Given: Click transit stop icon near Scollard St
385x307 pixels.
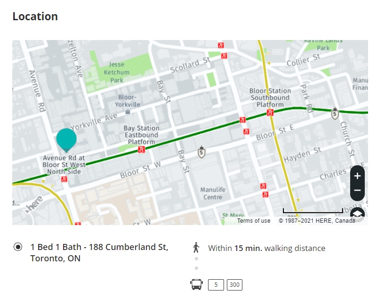Looking at the screenshot, I should click(x=224, y=56).
